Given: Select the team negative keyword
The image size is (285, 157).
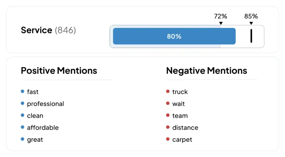Looking at the screenshot, I should point(180,116).
